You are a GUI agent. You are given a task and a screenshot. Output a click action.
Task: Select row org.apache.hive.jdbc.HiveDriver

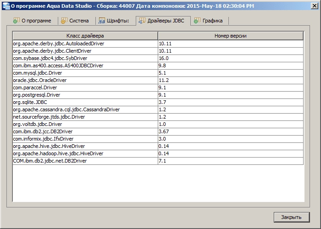click(x=158, y=147)
